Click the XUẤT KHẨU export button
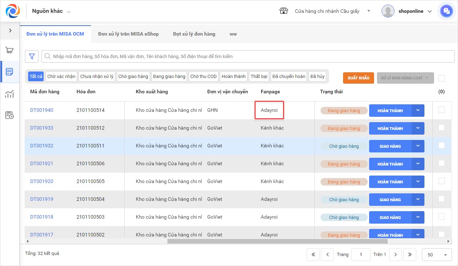This screenshot has width=458, height=266. (x=358, y=78)
